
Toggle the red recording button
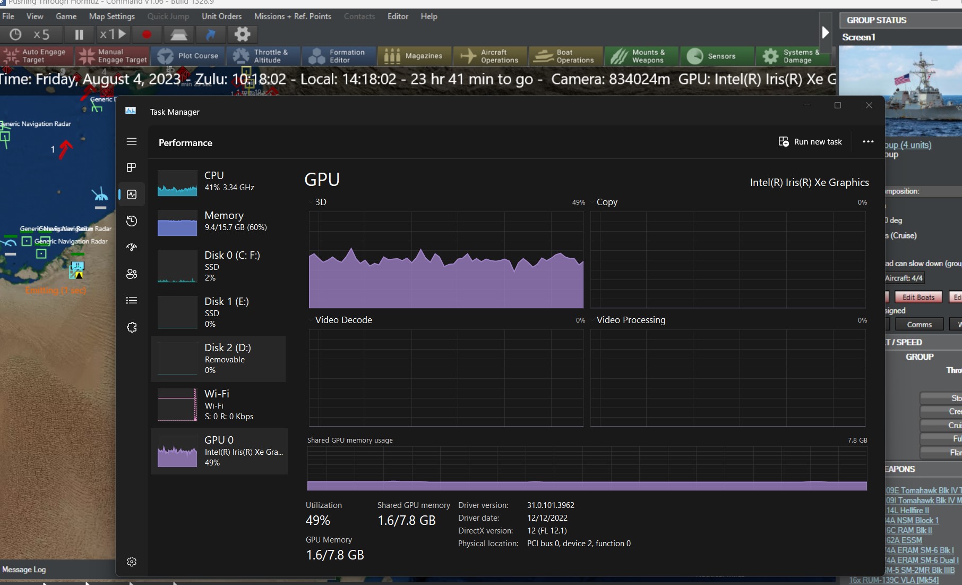click(147, 35)
